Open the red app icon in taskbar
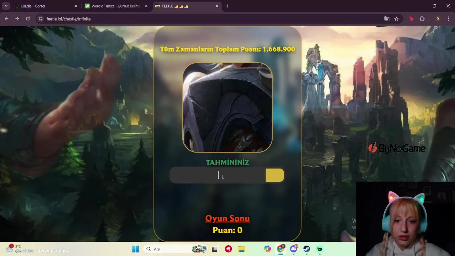 pyautogui.click(x=228, y=249)
